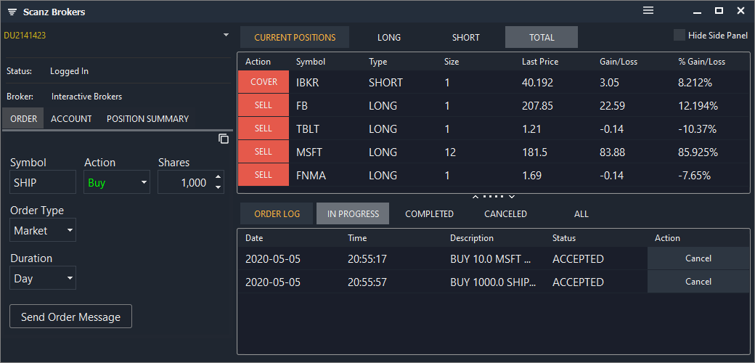
Task: Click the 85.925% gain cell
Action: point(698,152)
